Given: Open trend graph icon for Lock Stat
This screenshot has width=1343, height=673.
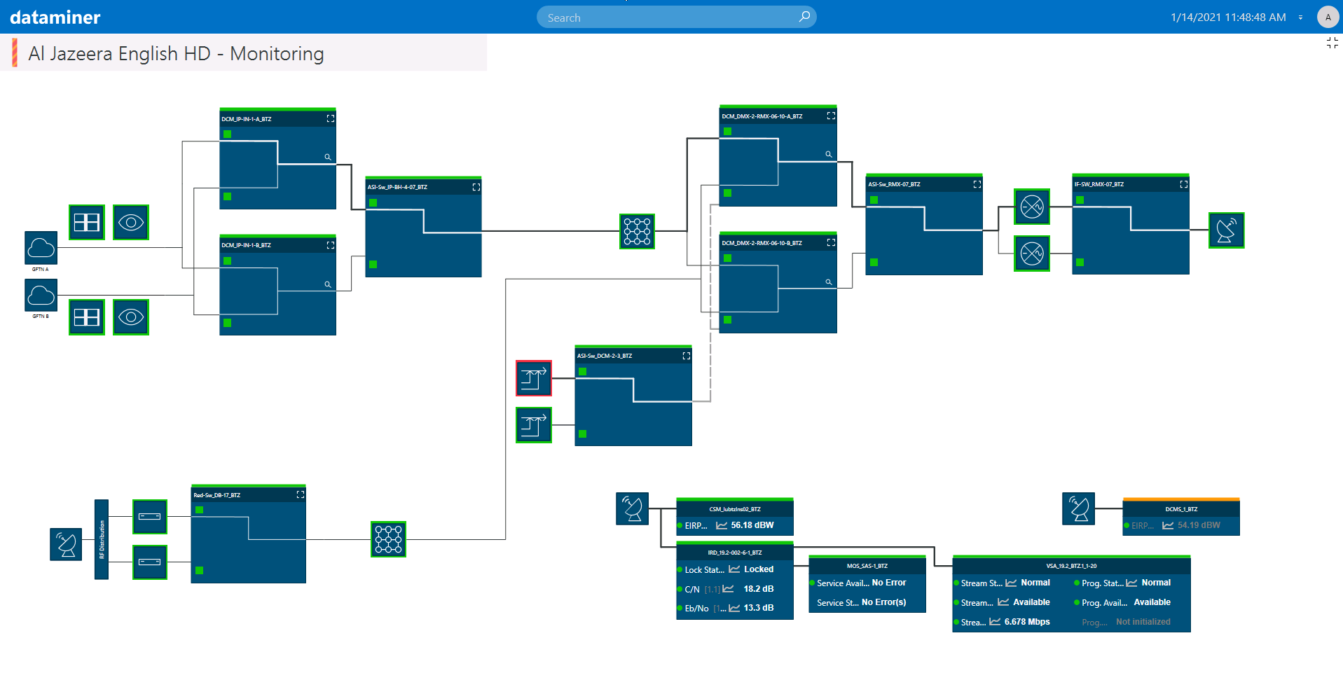Looking at the screenshot, I should pyautogui.click(x=734, y=569).
